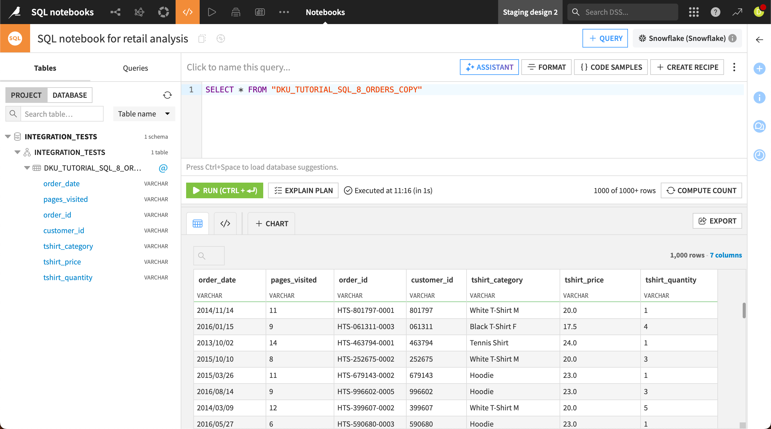Expand the Table name filter dropdown

point(144,114)
